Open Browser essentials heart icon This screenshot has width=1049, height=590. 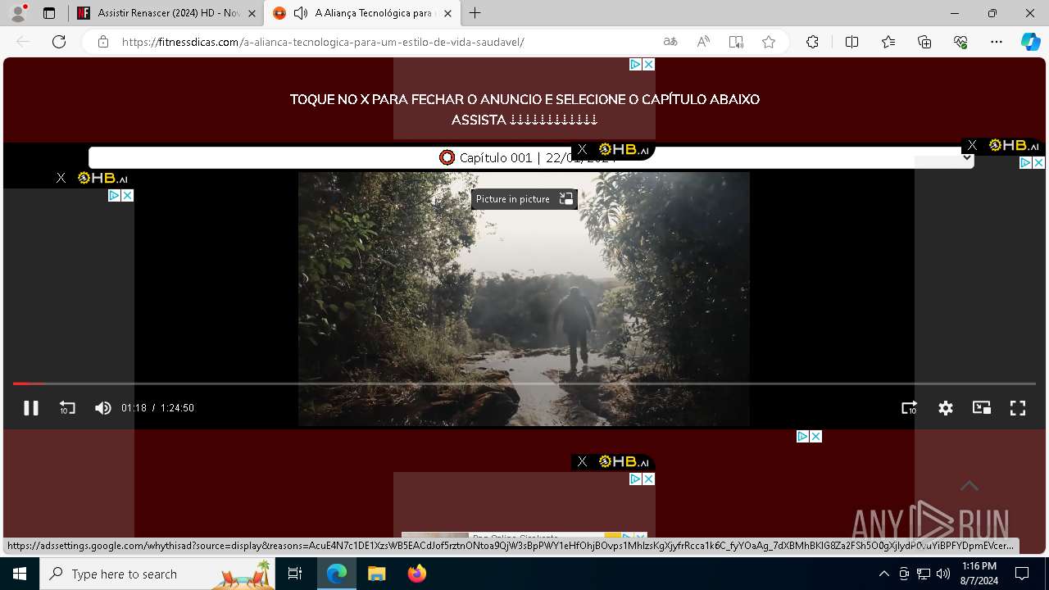point(960,42)
